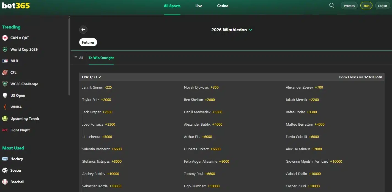Collapse the E/W 1/3 1-2 market header
The height and width of the screenshot is (192, 392).
point(232,77)
